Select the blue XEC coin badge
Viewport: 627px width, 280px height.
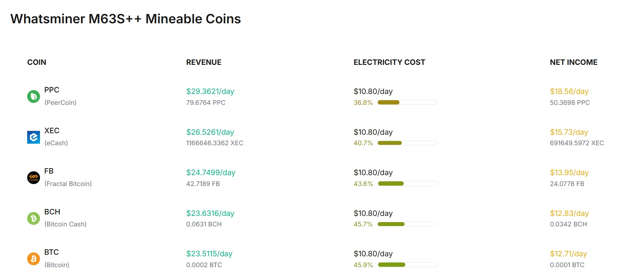point(33,137)
